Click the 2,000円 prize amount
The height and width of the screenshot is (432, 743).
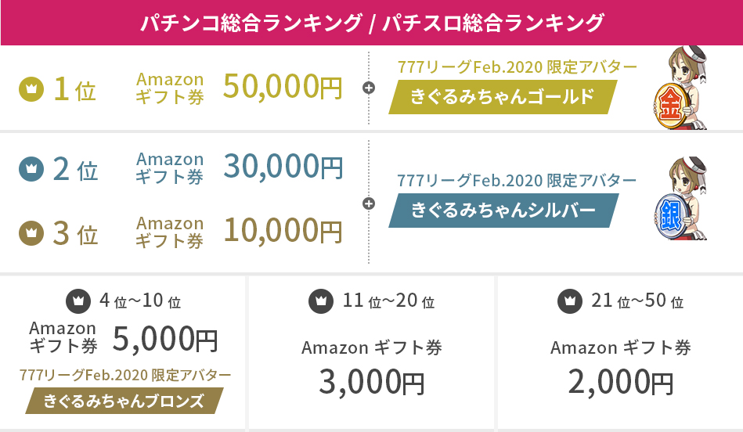620,381
